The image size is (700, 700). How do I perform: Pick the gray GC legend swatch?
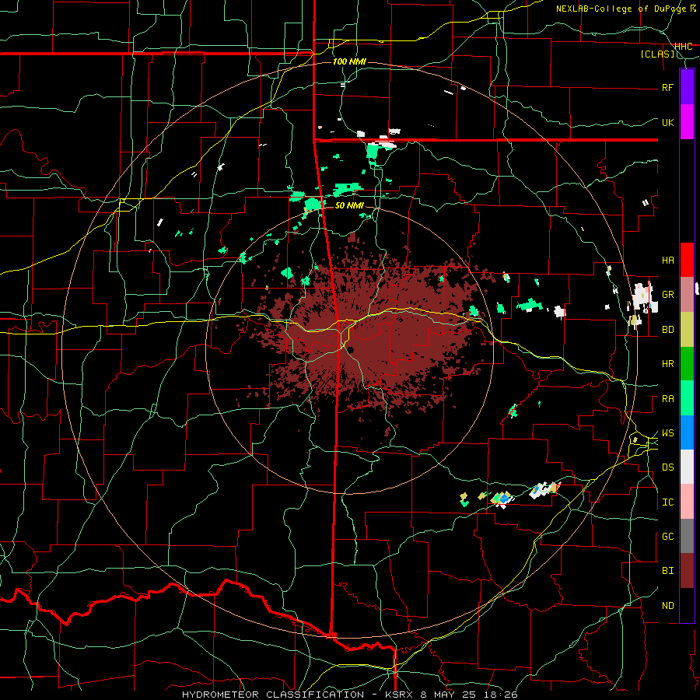[687, 536]
